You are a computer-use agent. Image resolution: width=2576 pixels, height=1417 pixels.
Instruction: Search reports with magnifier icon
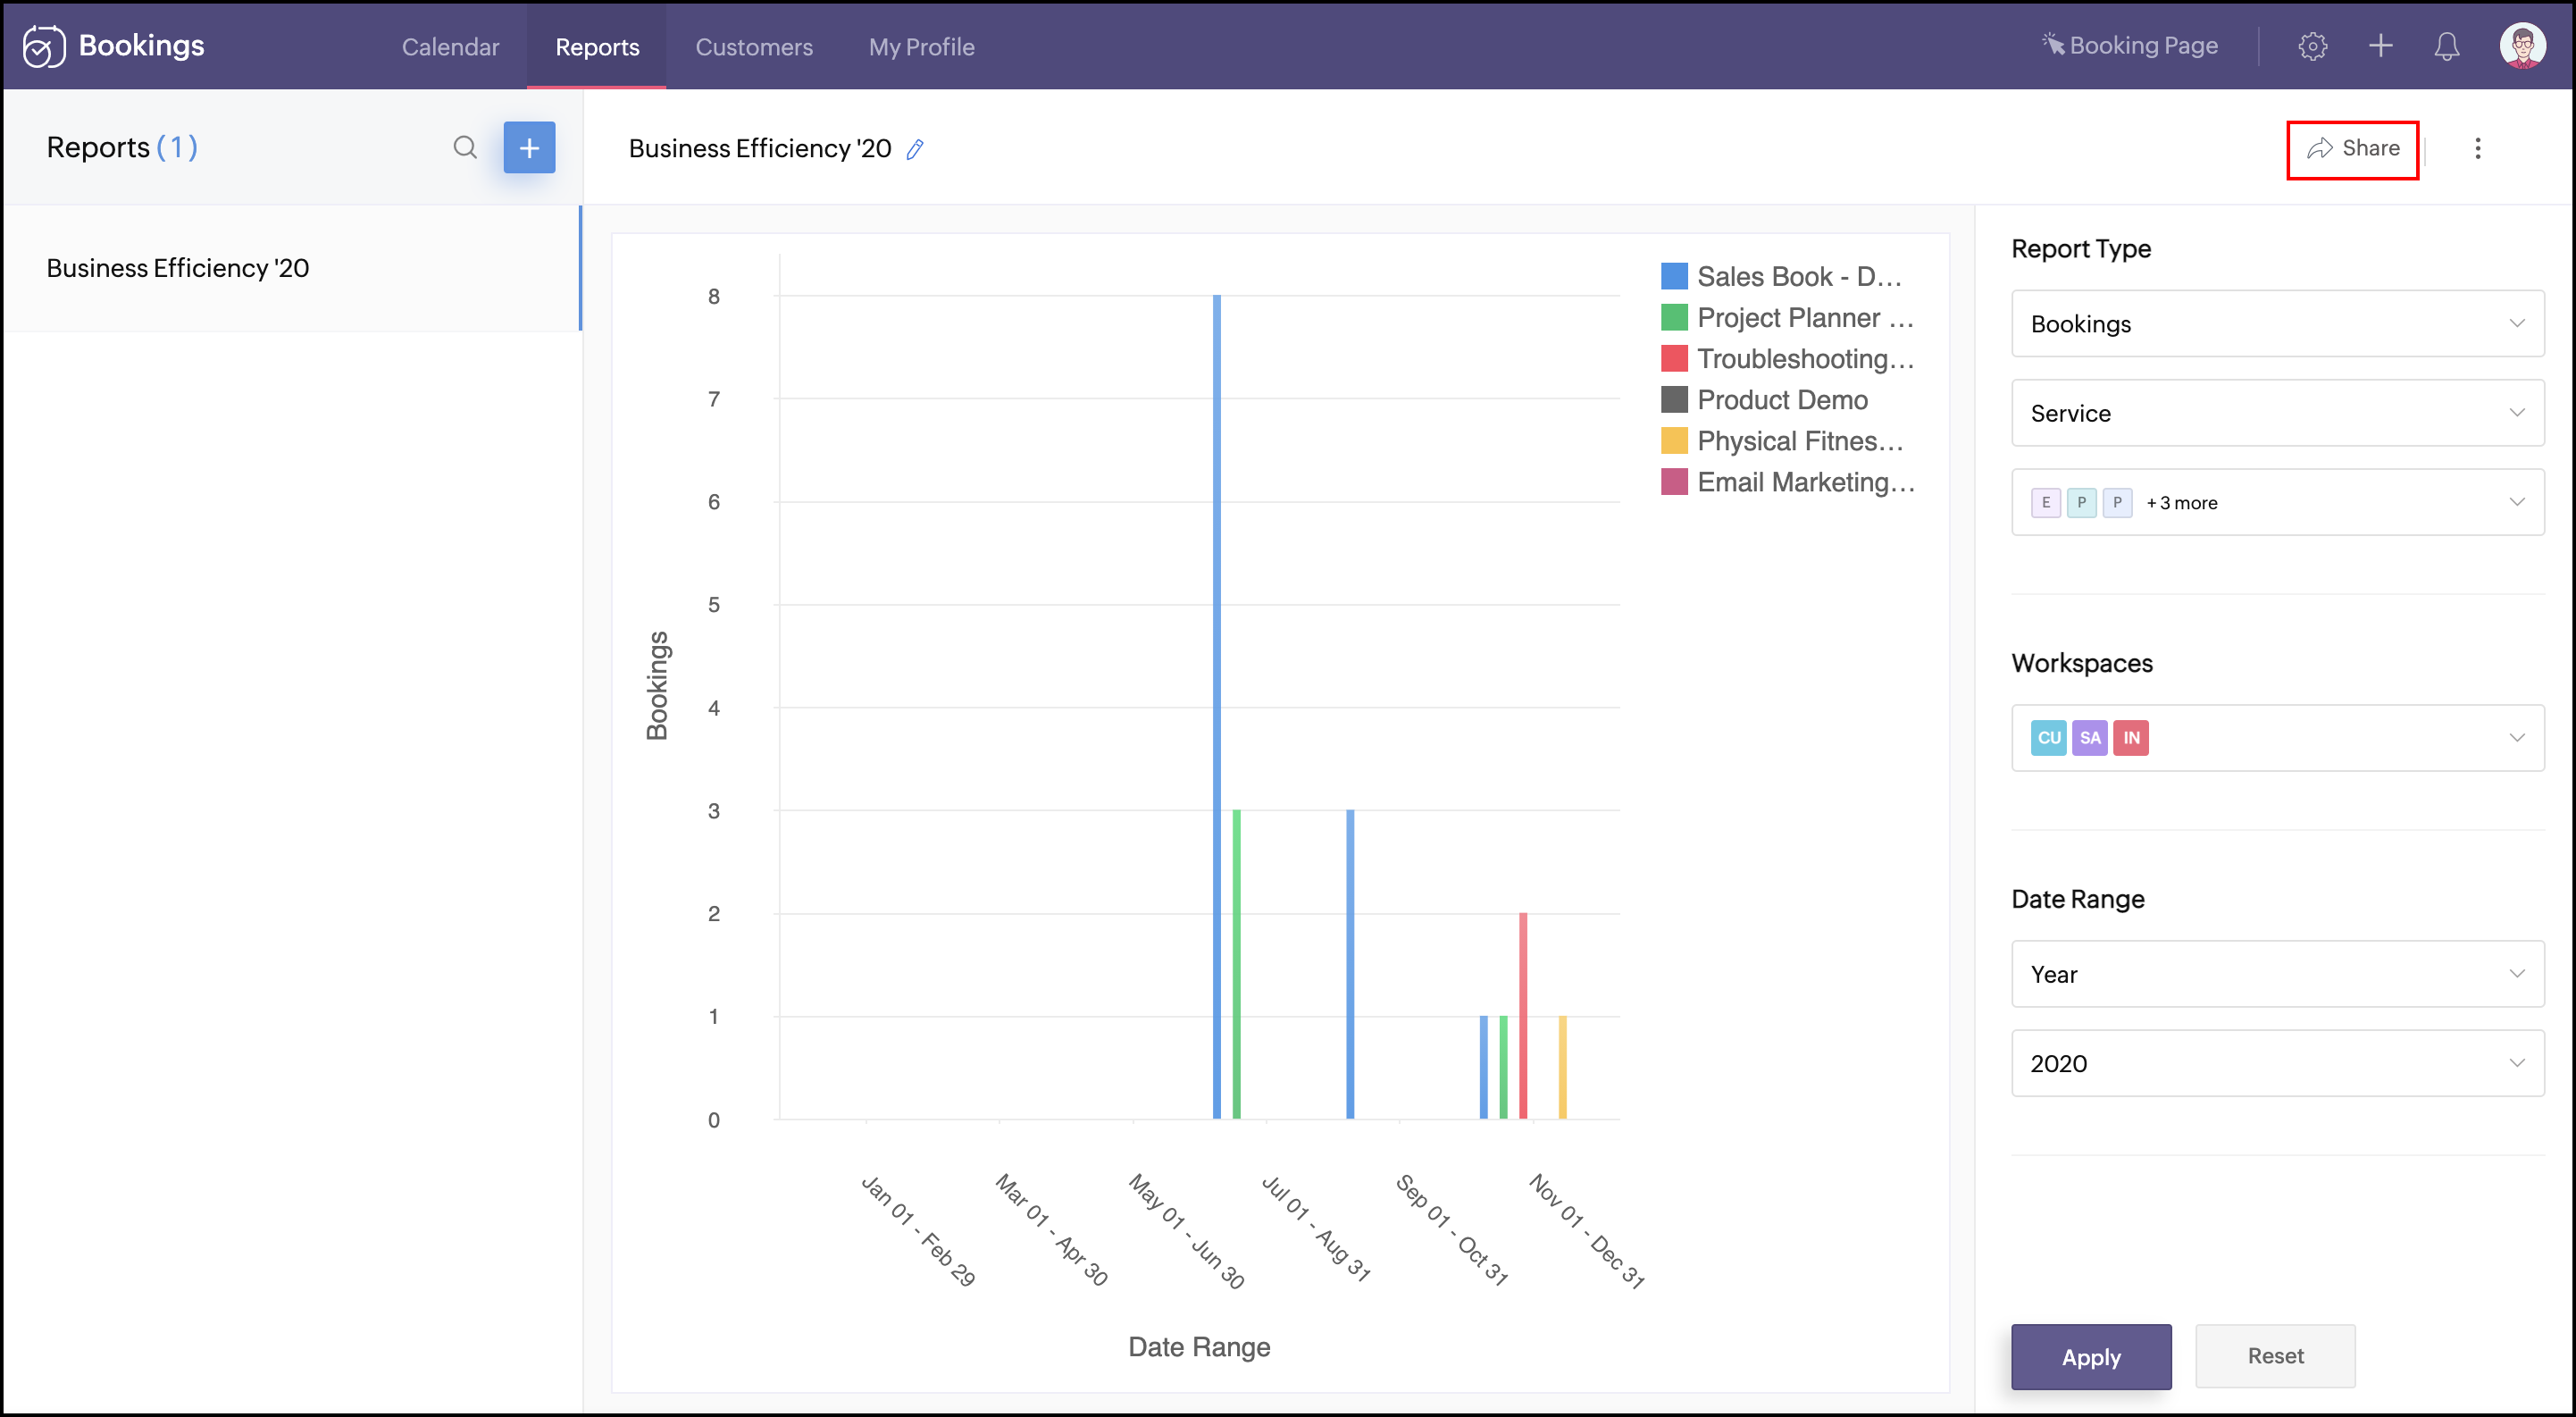pyautogui.click(x=465, y=148)
